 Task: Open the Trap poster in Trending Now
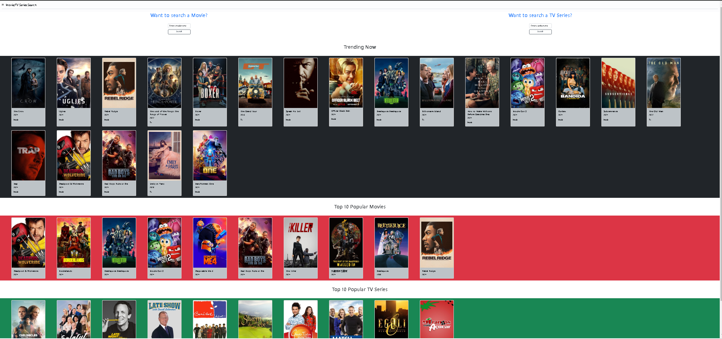(x=28, y=156)
